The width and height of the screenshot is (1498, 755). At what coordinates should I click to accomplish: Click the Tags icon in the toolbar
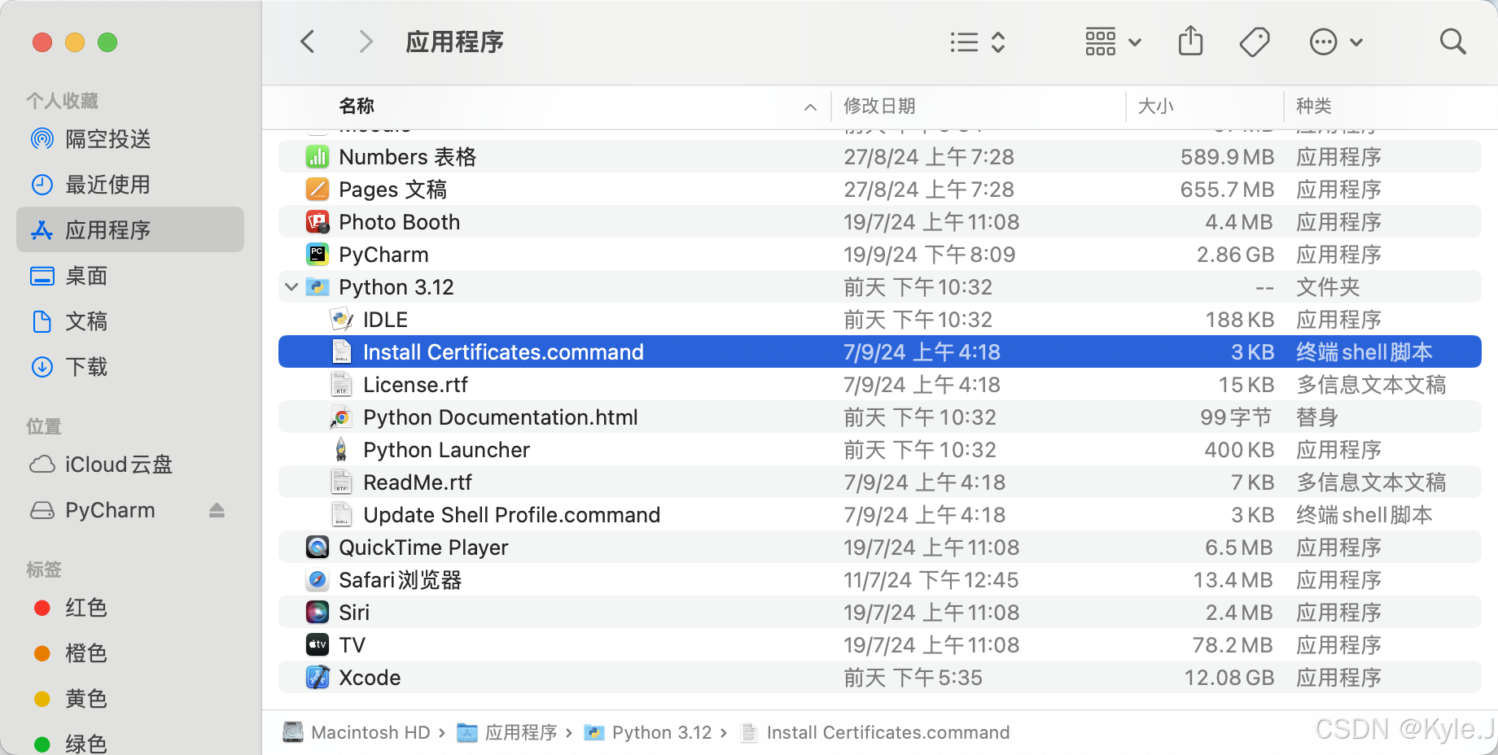click(1255, 41)
